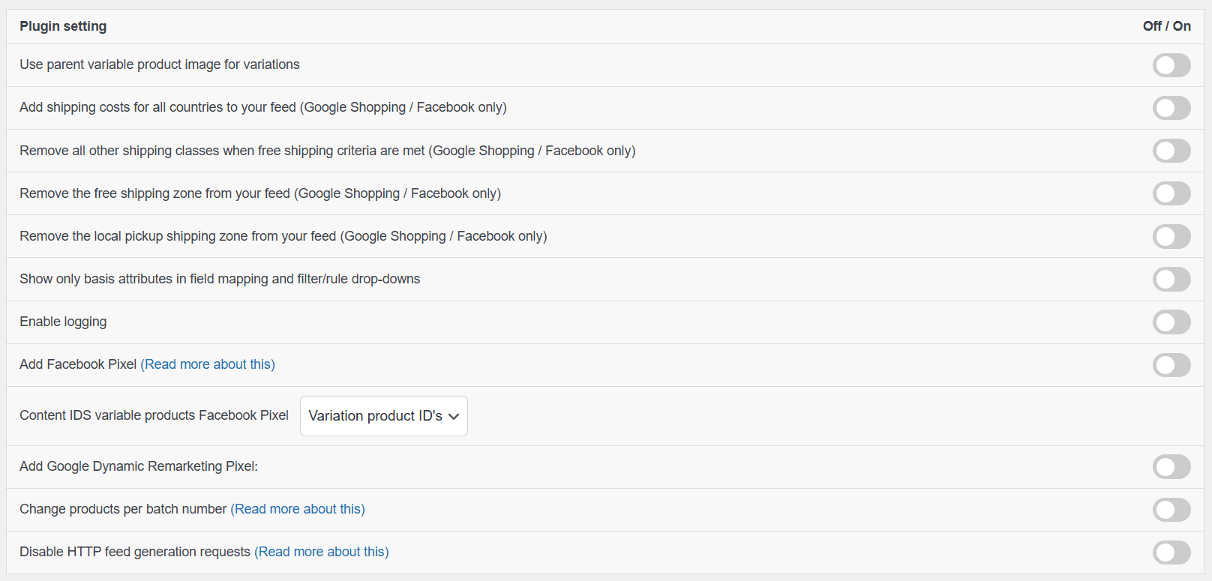The width and height of the screenshot is (1212, 581).
Task: Open the Variation product ID's dropdown
Action: pyautogui.click(x=383, y=416)
